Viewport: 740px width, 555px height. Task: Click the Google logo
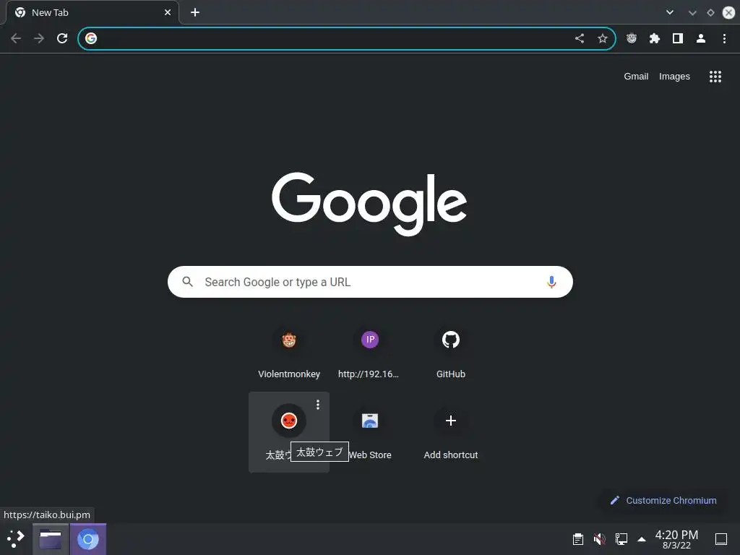tap(369, 204)
